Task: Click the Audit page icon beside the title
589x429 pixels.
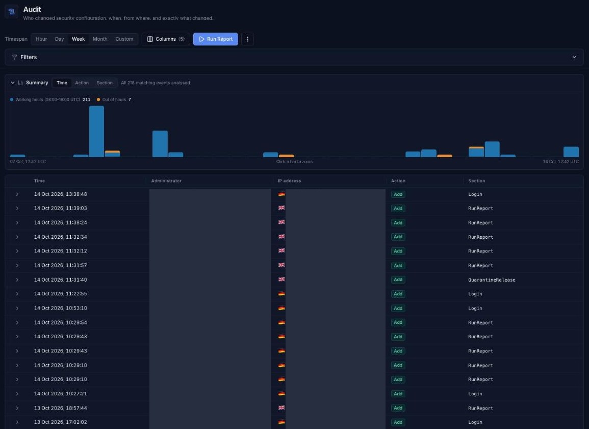Action: [x=11, y=11]
